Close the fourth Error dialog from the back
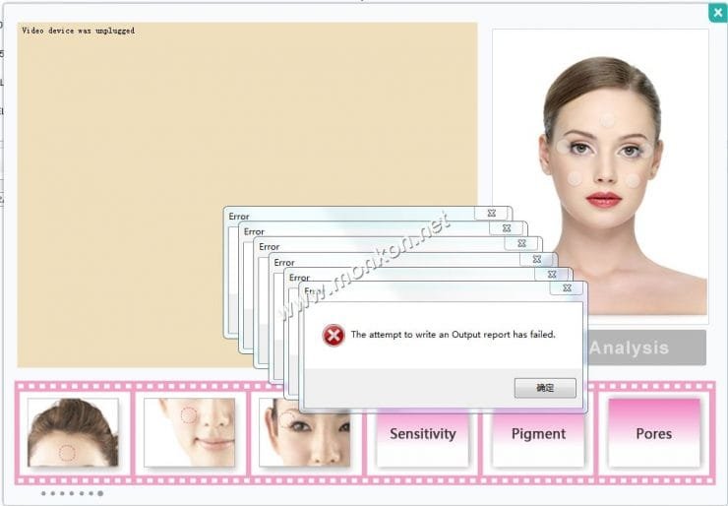Image resolution: width=728 pixels, height=506 pixels. (x=537, y=259)
